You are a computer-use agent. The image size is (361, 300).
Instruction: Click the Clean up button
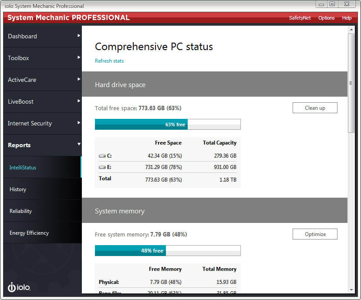[315, 108]
